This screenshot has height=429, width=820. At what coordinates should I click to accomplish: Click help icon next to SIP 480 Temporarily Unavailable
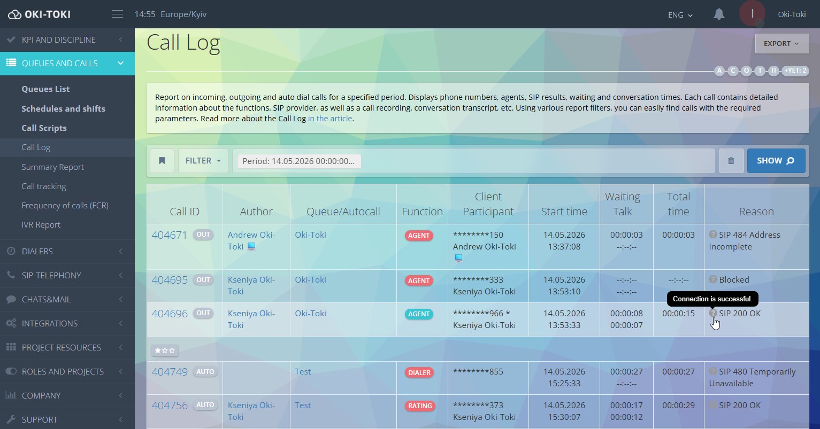click(713, 371)
